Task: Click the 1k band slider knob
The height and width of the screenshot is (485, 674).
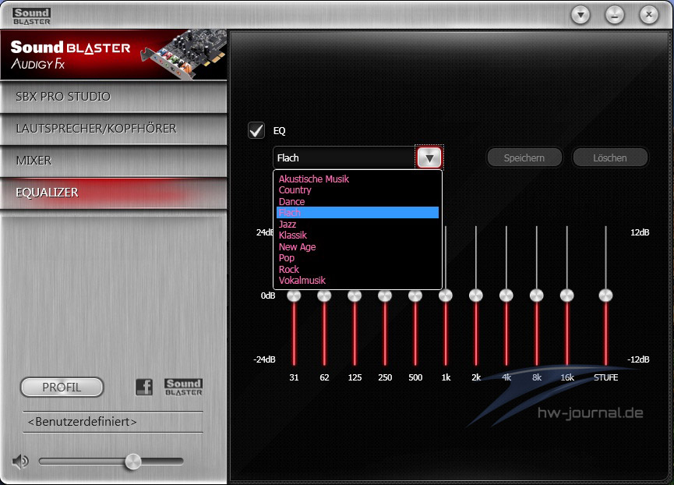Action: (x=446, y=296)
